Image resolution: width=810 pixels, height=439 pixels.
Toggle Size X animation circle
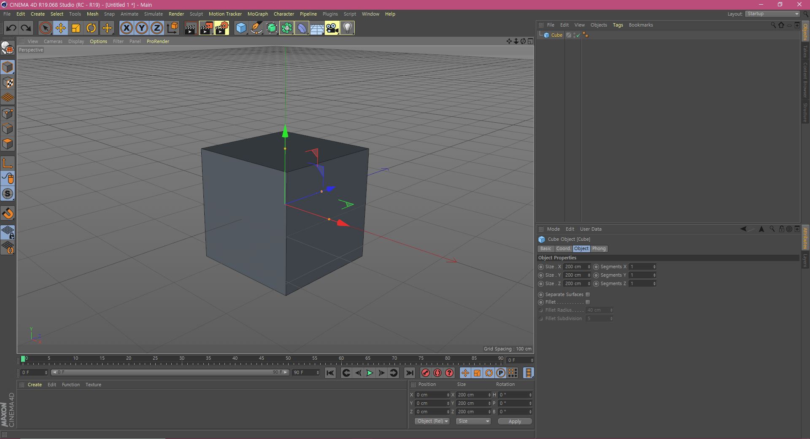(x=541, y=267)
